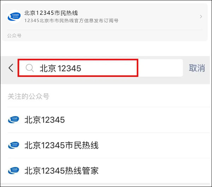Click the logo beside 北京12345热线管家 result
The height and width of the screenshot is (187, 212).
14,171
